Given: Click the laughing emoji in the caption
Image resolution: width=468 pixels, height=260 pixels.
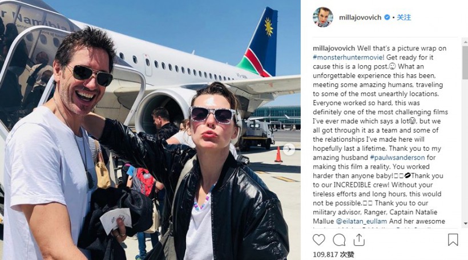Looking at the screenshot, I should [412, 121].
